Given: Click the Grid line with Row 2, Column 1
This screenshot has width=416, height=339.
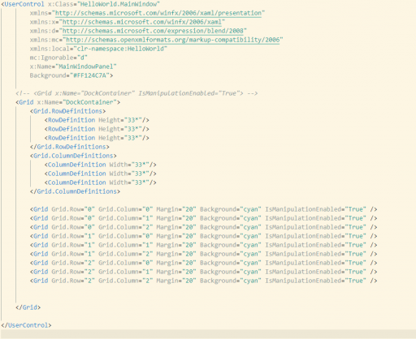Looking at the screenshot, I should [203, 272].
